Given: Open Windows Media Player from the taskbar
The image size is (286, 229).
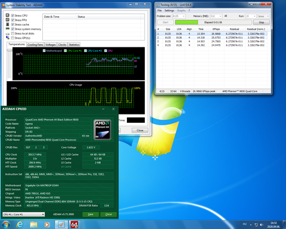Looking at the screenshot, I should (x=47, y=225).
